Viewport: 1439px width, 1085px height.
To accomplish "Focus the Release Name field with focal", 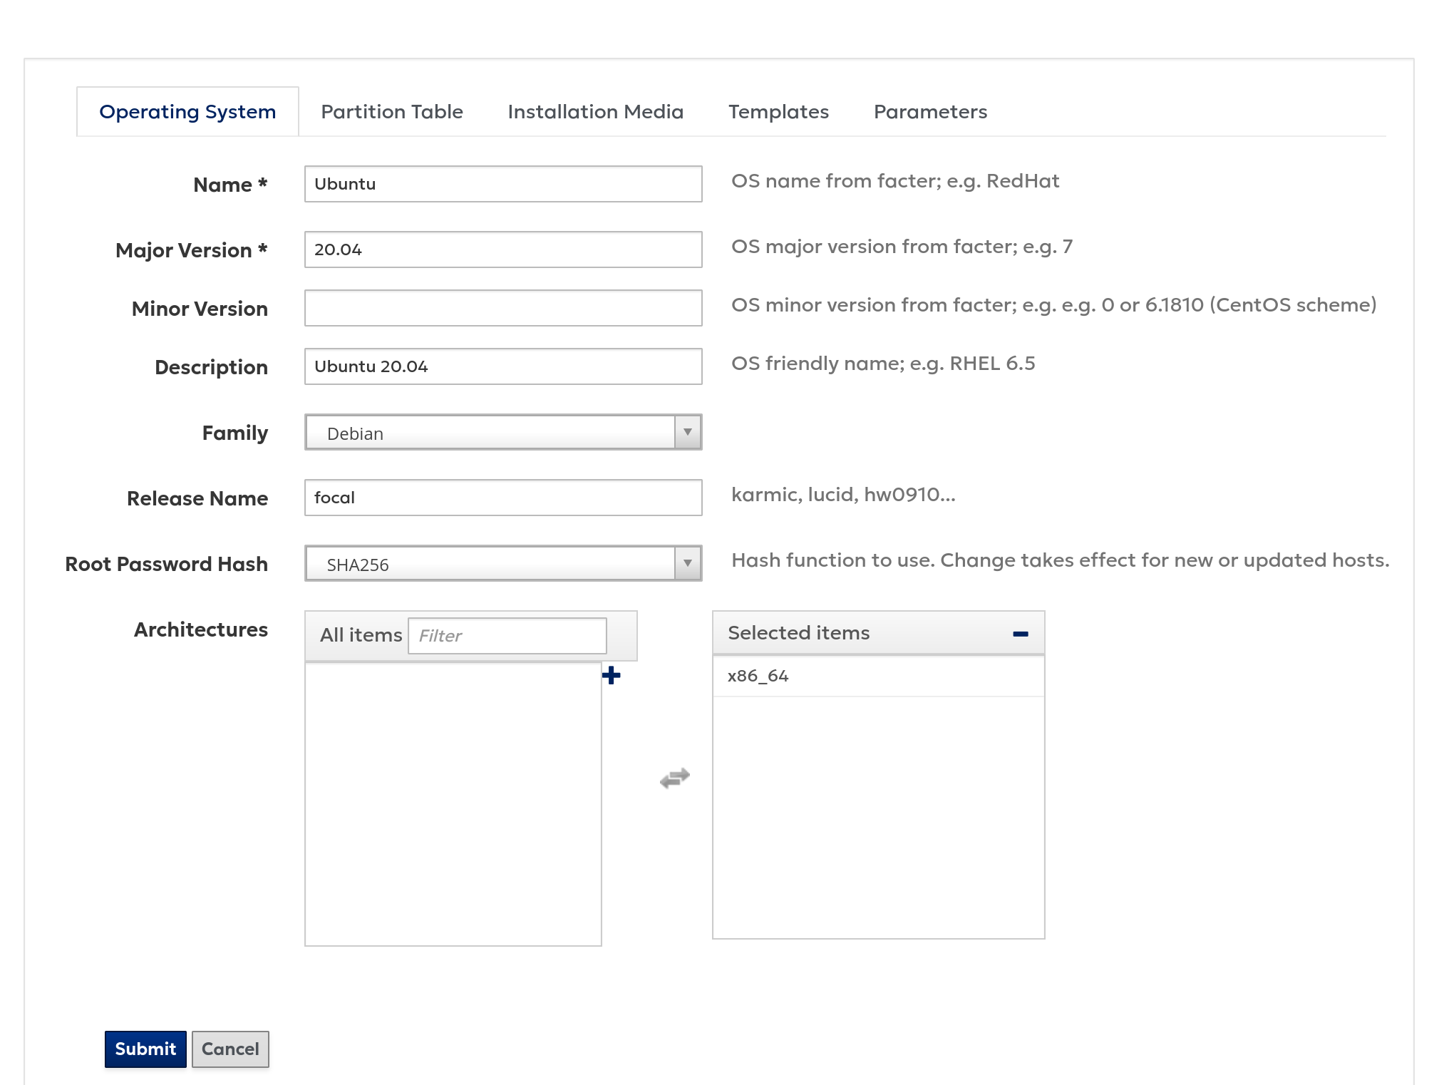I will [x=502, y=498].
